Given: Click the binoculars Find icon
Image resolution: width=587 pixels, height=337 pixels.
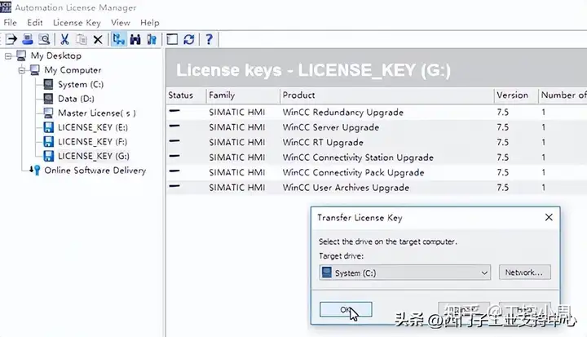Looking at the screenshot, I should [x=135, y=39].
